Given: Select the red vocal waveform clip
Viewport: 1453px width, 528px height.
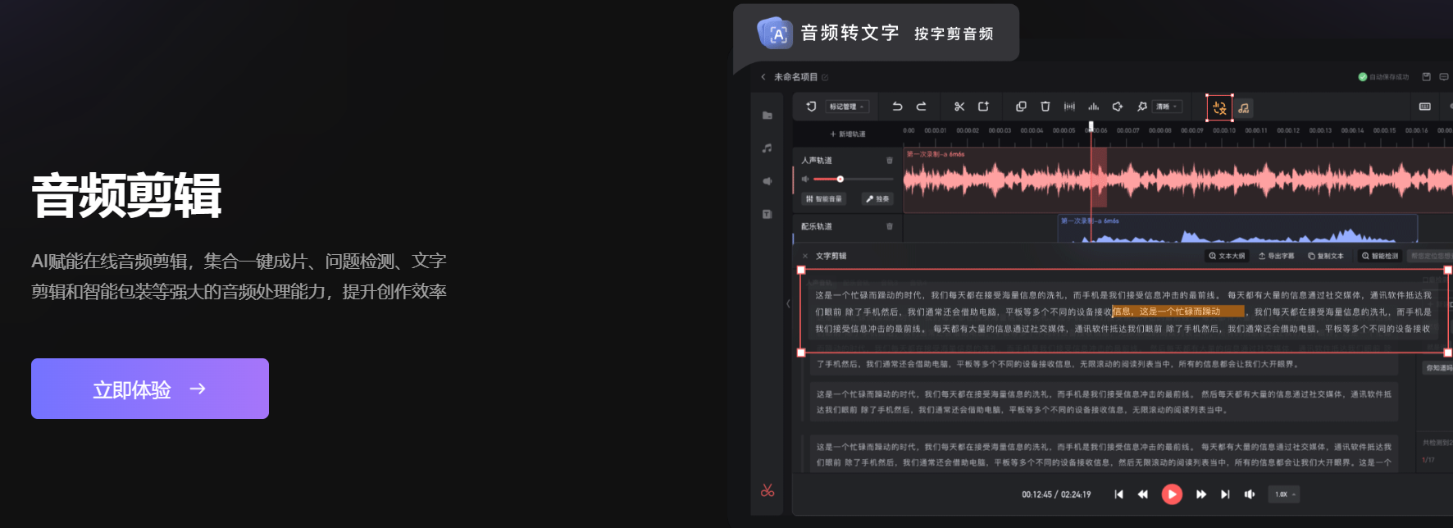Looking at the screenshot, I should click(1177, 180).
